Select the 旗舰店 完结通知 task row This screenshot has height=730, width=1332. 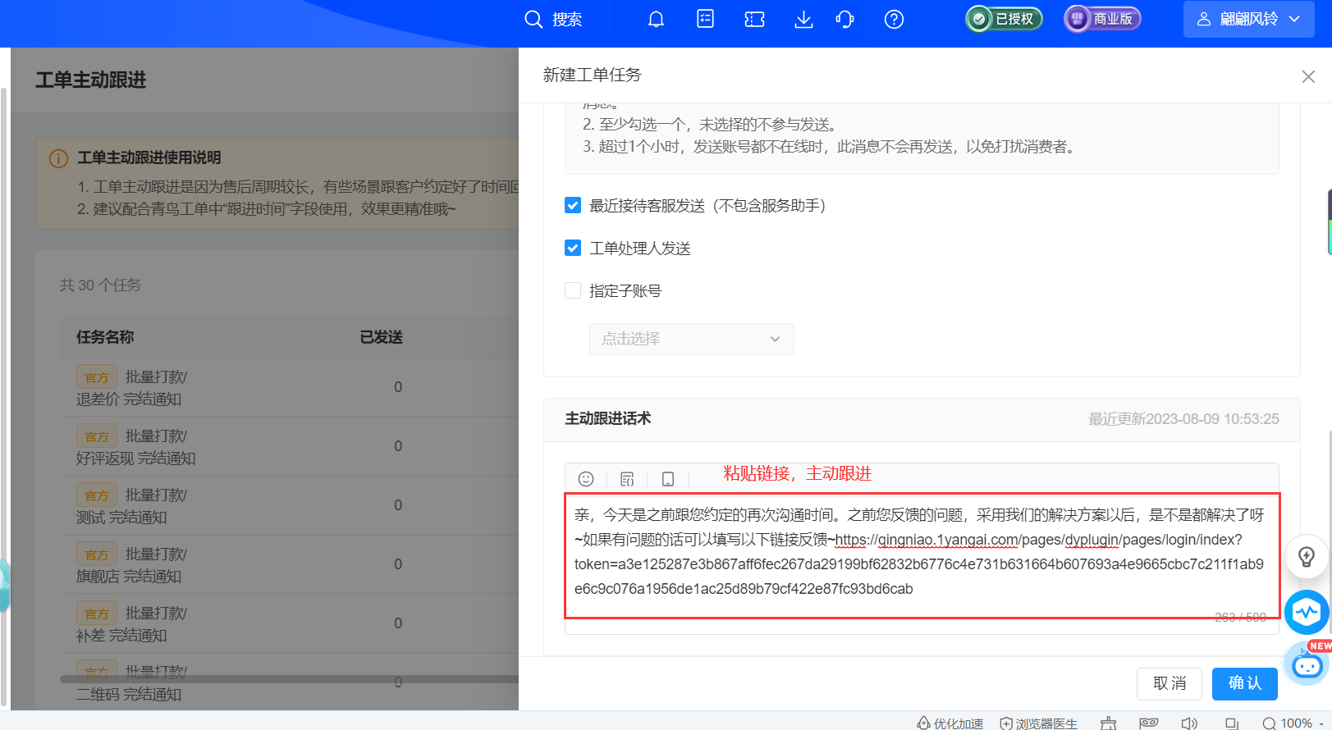[x=289, y=564]
